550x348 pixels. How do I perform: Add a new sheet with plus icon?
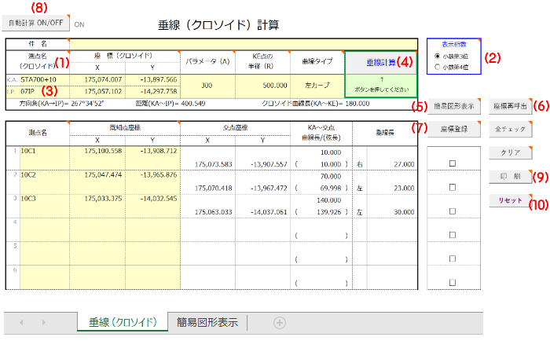point(279,322)
